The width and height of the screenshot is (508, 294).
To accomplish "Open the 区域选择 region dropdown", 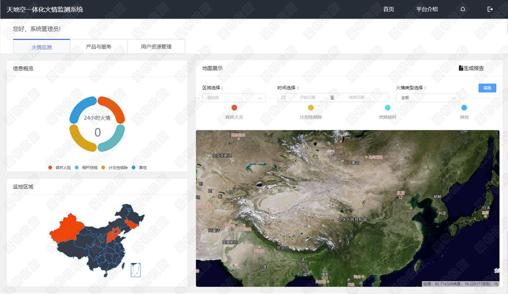I will tap(234, 98).
